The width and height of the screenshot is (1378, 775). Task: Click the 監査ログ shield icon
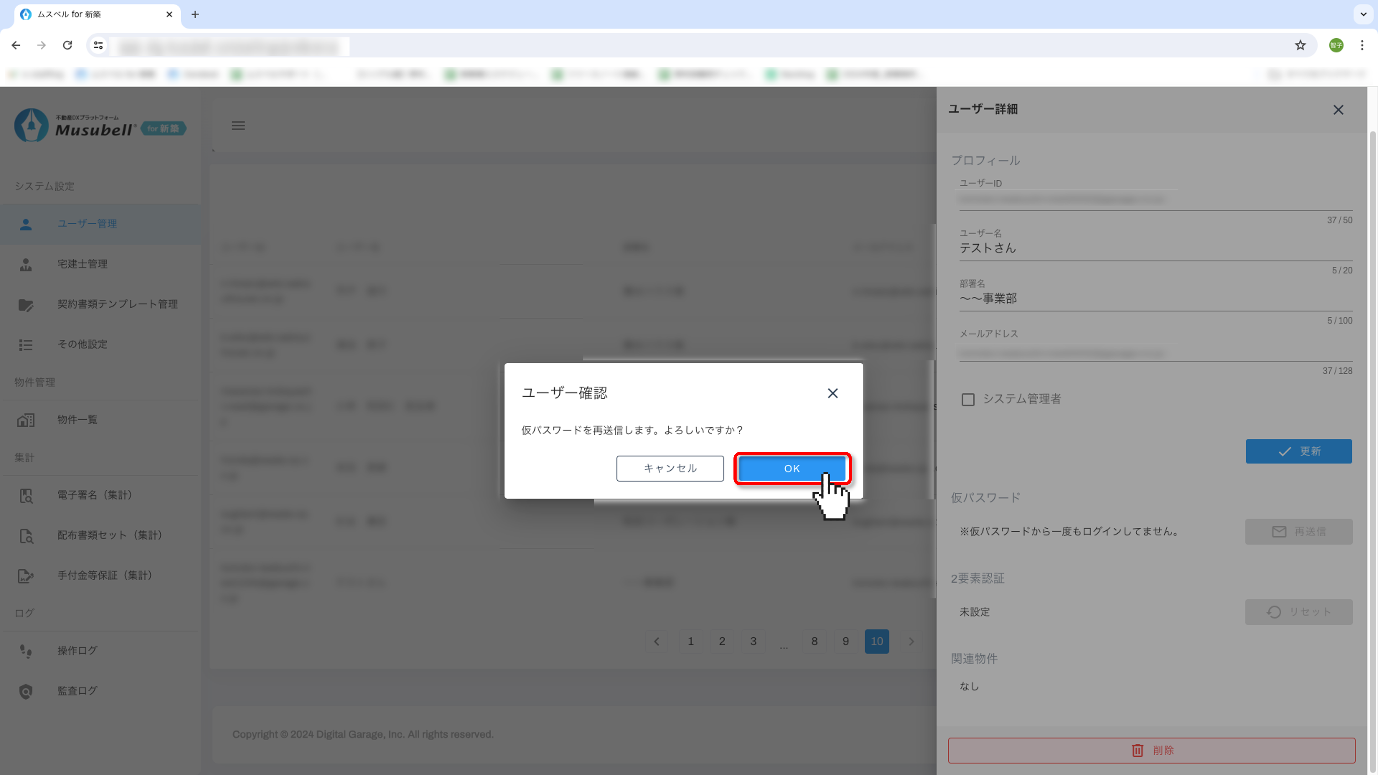click(x=26, y=691)
